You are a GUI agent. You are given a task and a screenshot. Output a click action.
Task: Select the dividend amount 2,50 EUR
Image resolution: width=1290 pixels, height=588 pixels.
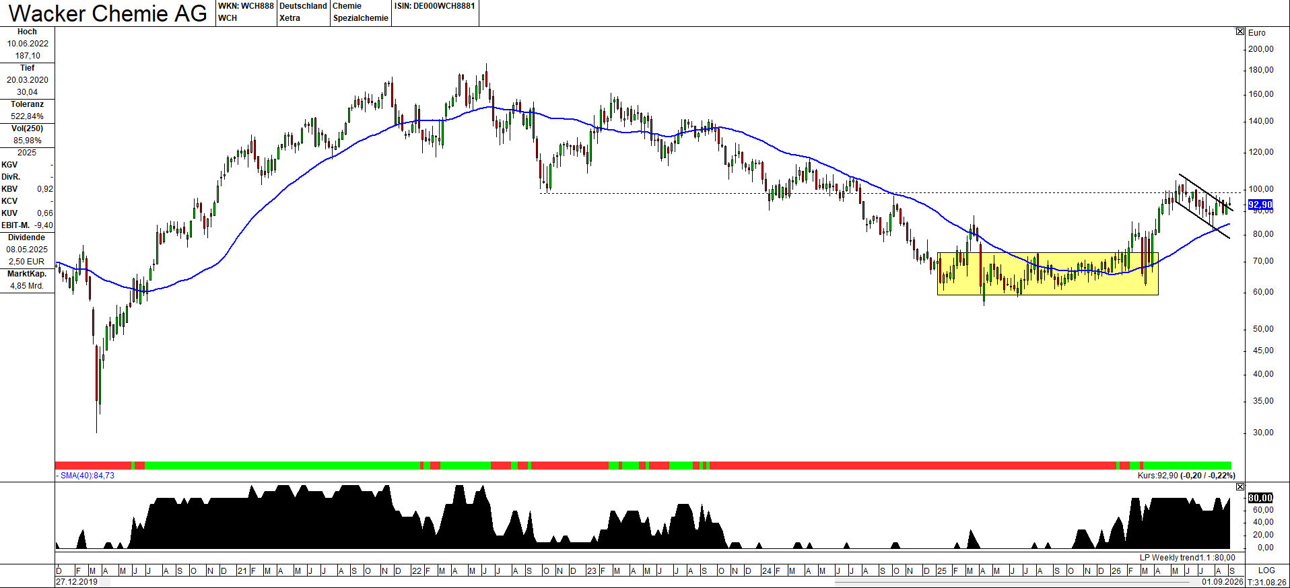tap(26, 262)
